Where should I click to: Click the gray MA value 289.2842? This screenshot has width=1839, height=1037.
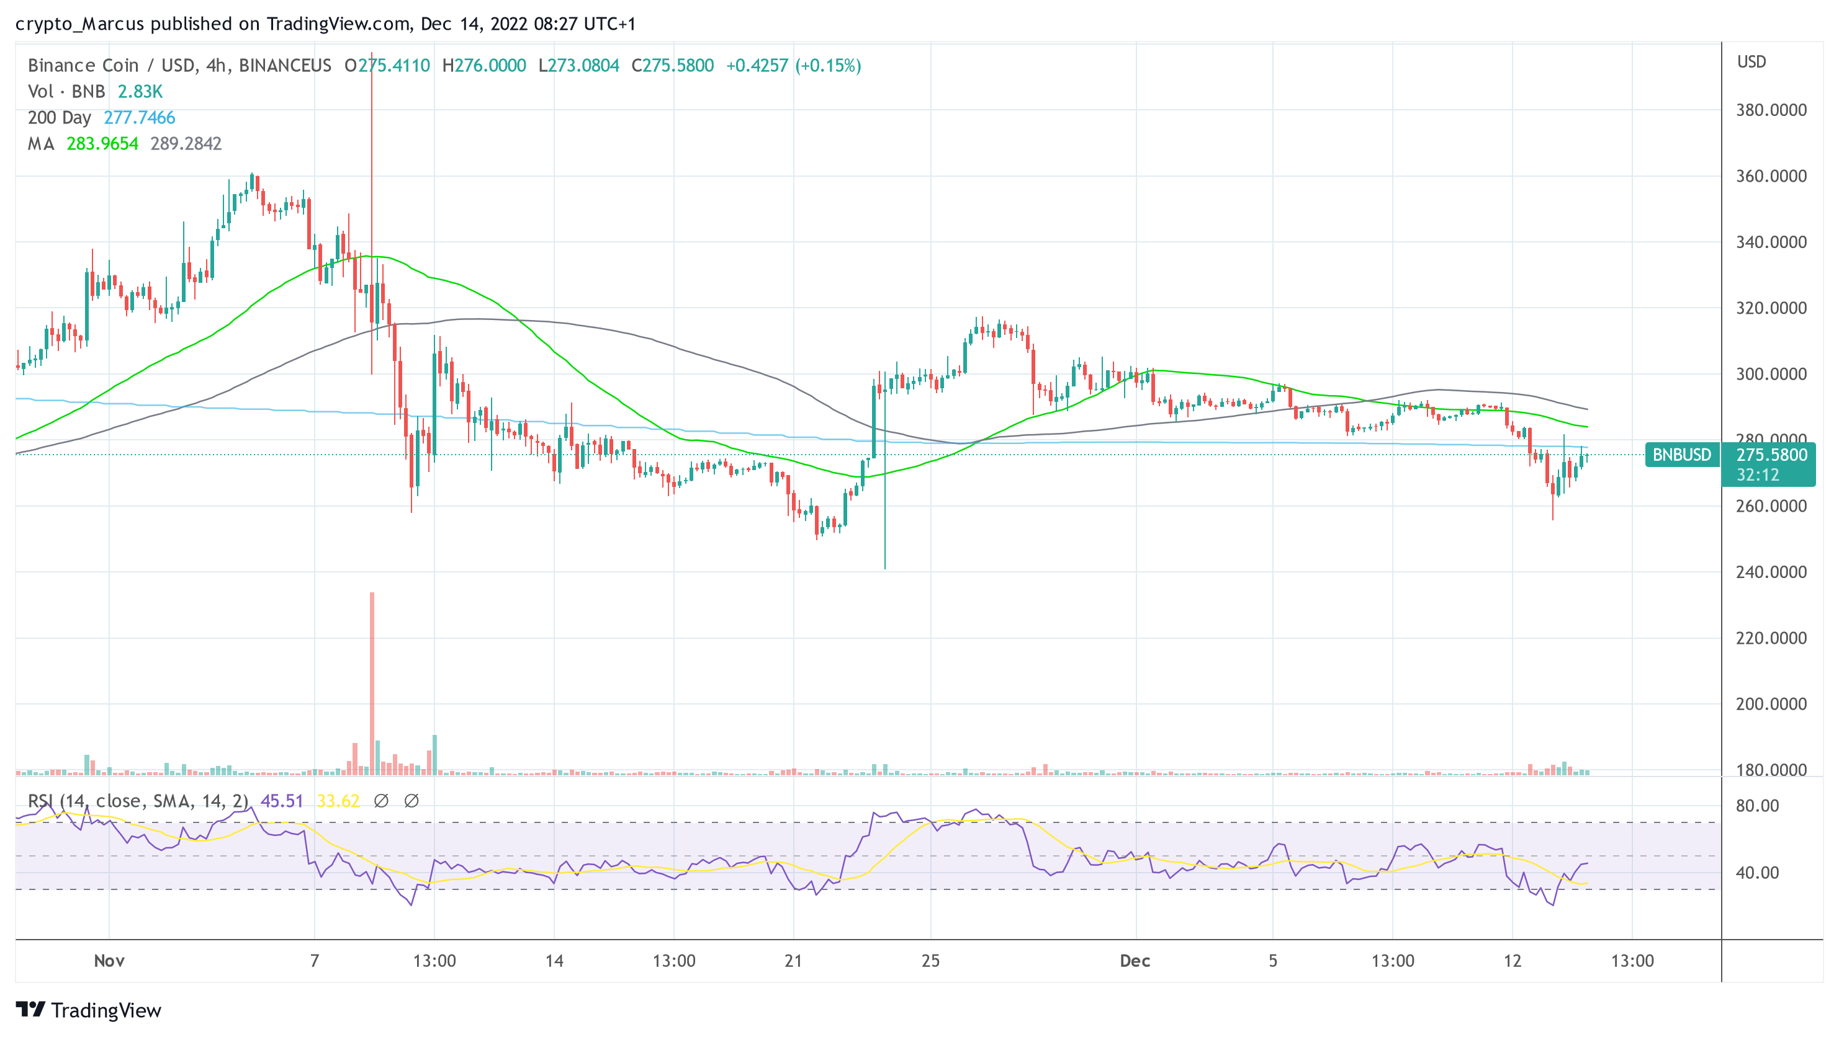186,143
